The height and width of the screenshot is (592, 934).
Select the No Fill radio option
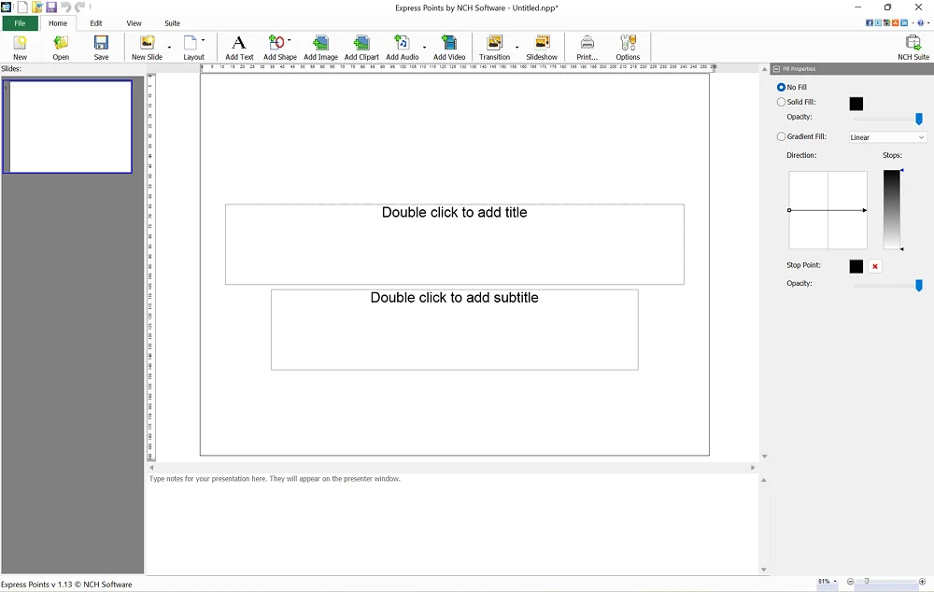pyautogui.click(x=782, y=88)
